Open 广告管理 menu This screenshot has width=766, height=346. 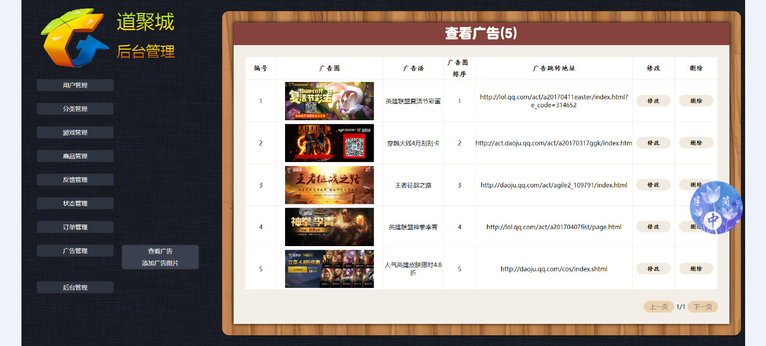(x=75, y=251)
